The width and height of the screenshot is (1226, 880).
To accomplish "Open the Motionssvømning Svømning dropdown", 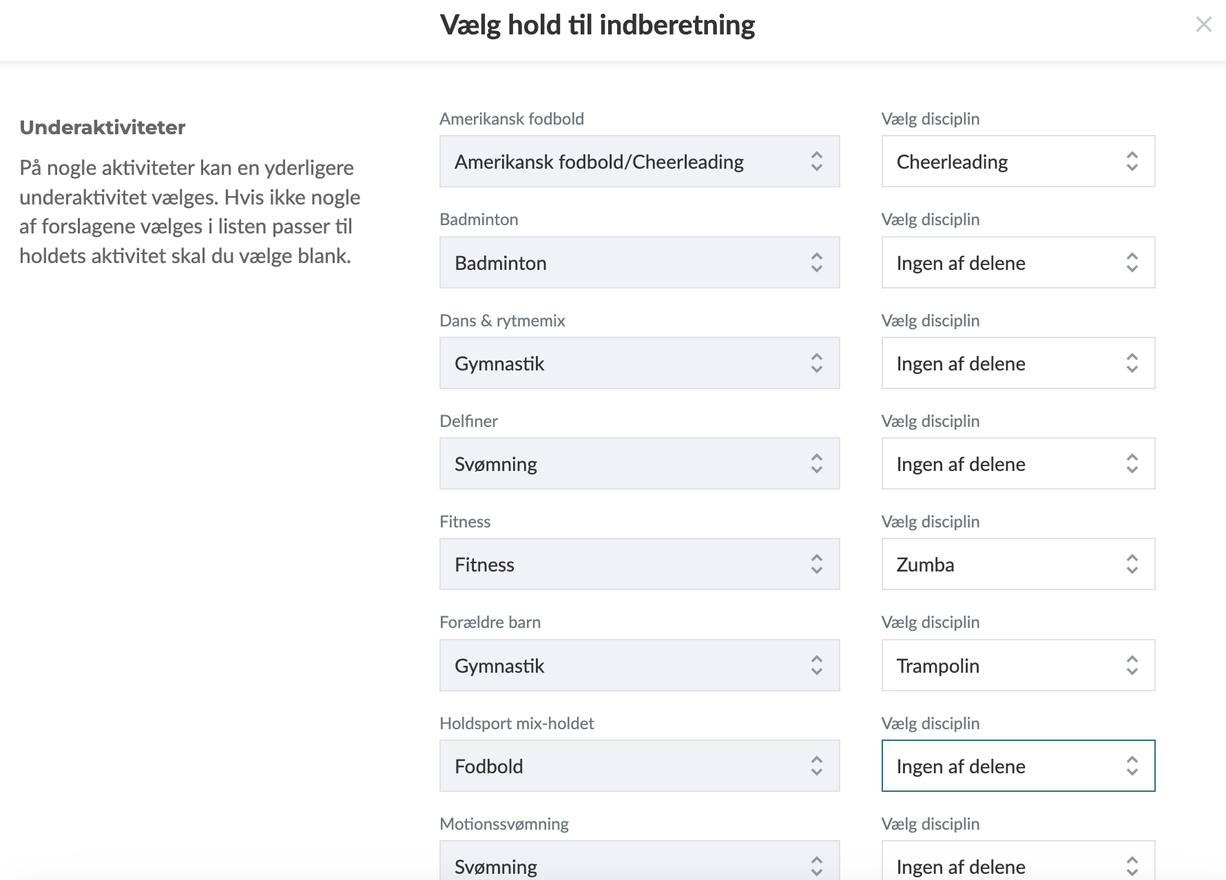I will click(x=638, y=865).
